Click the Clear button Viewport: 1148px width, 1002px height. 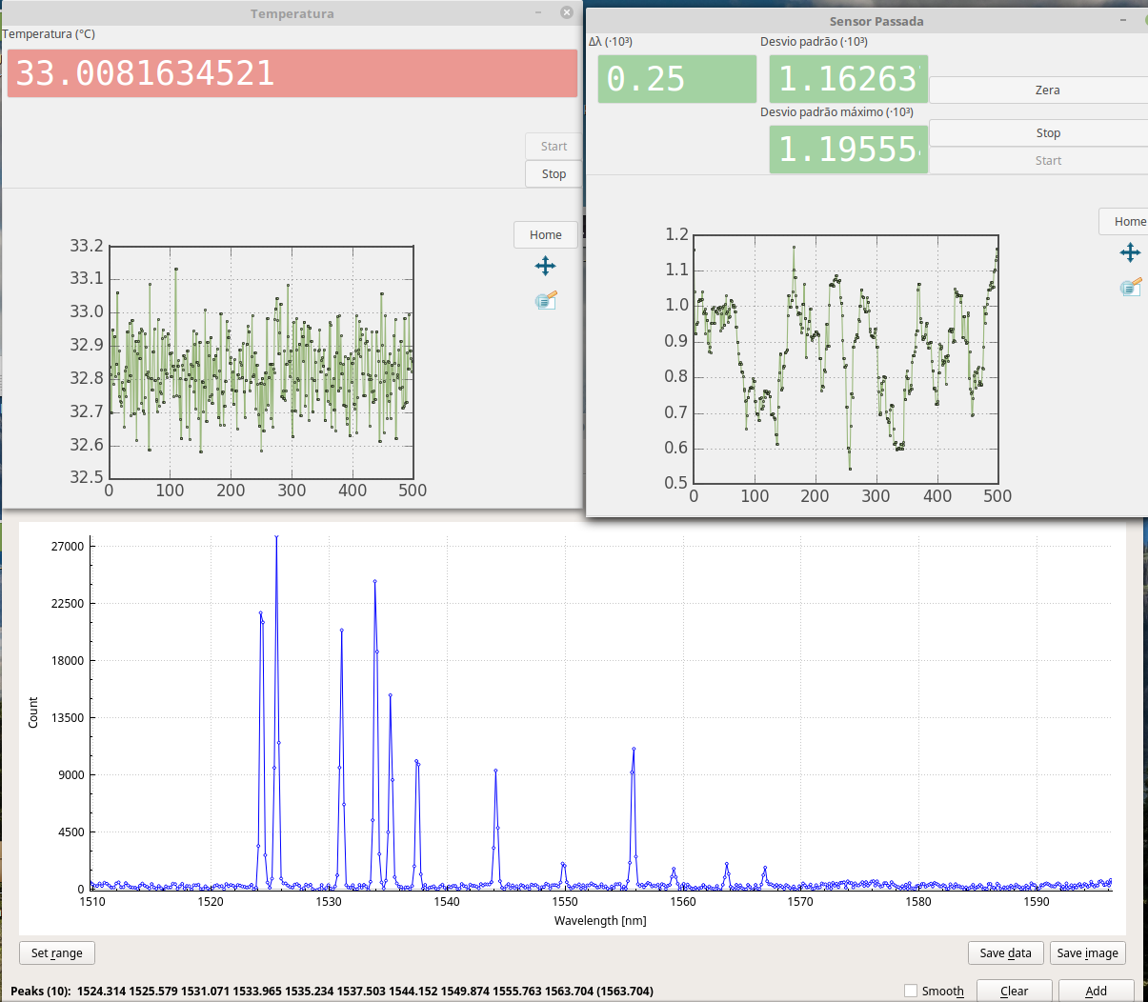[x=1014, y=991]
